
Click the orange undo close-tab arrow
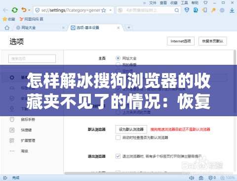[24, 10]
